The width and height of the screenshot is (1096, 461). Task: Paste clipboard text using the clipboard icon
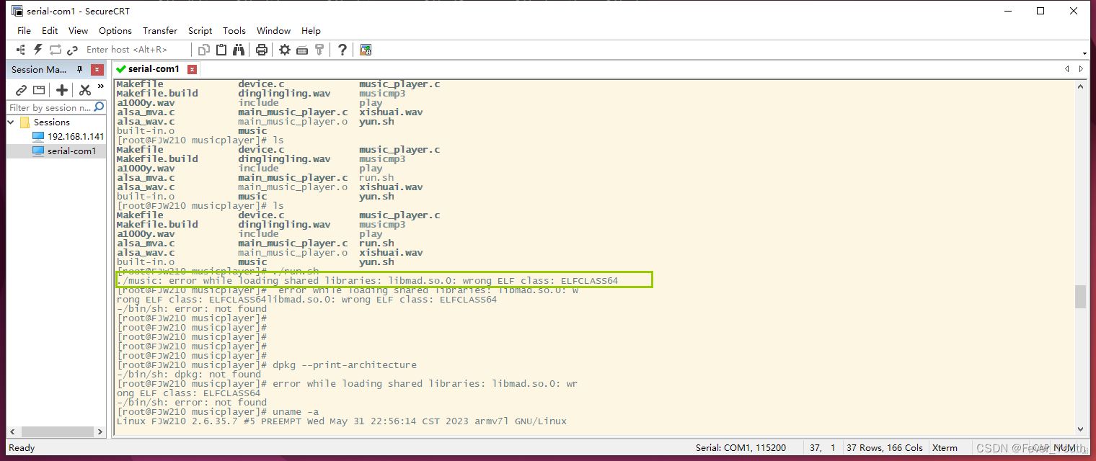221,49
